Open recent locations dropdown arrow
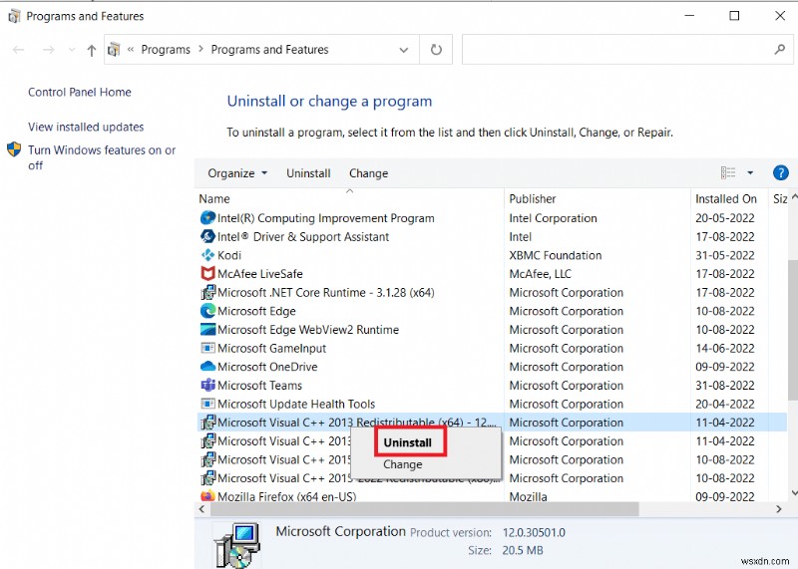Viewport: 798px width, 569px height. point(72,50)
